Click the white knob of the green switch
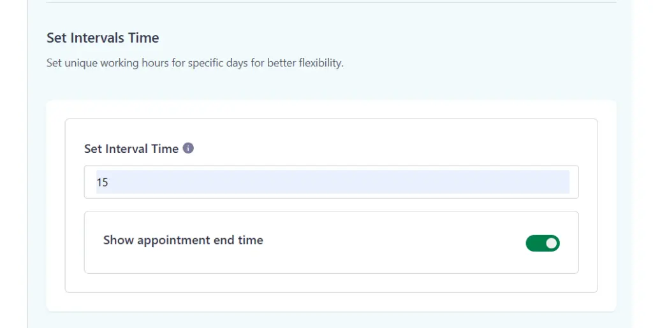This screenshot has height=328, width=653. point(552,243)
